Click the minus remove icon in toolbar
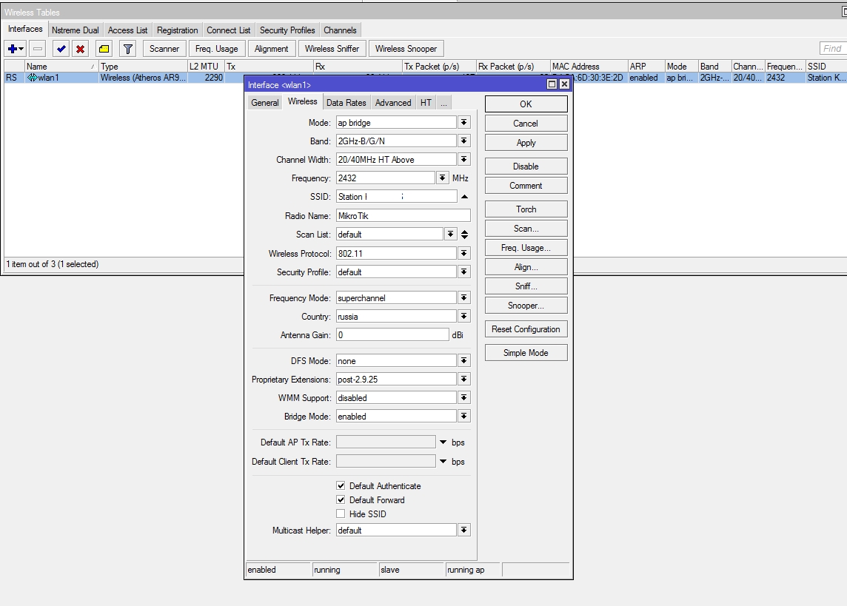The image size is (847, 606). tap(38, 49)
